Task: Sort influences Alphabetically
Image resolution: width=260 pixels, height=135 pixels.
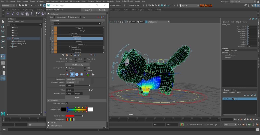Action: click(x=55, y=17)
